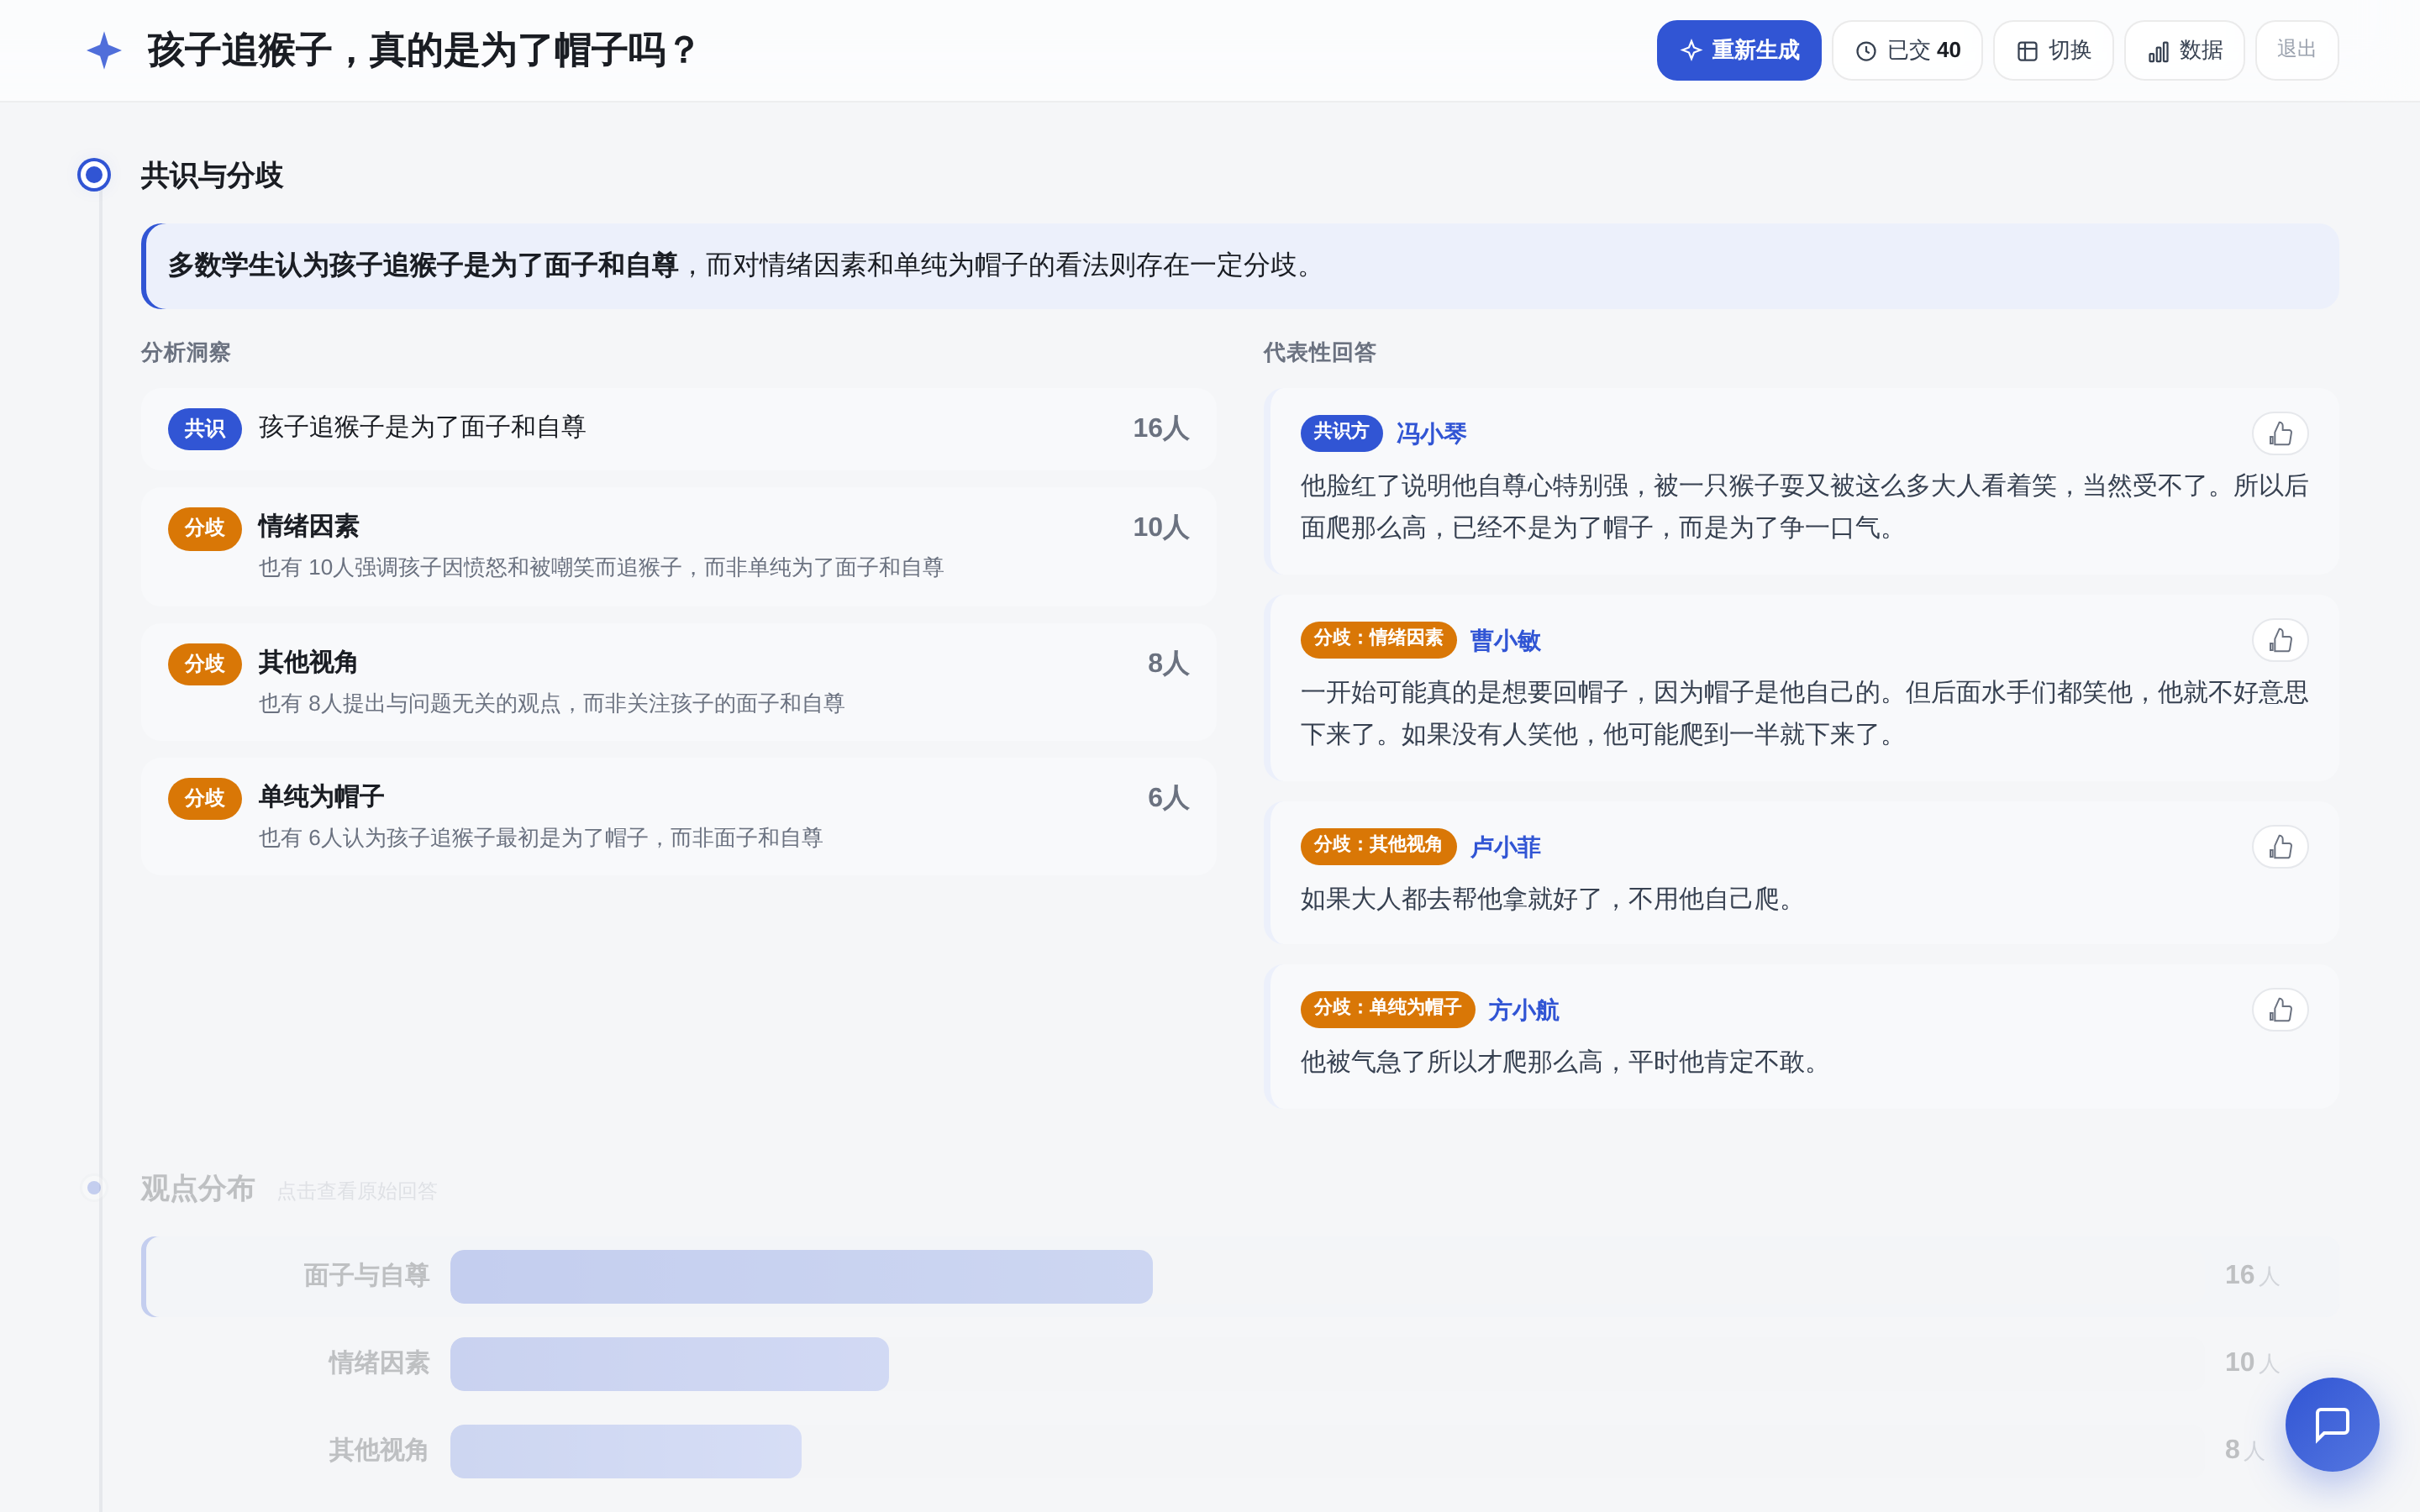Click the 分歧：其他视角 tag

pos(1378,845)
